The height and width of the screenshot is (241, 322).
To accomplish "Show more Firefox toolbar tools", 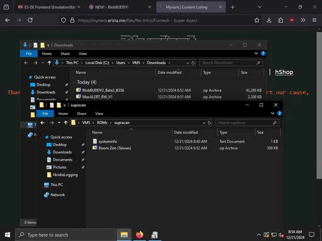I will pyautogui.click(x=303, y=20).
